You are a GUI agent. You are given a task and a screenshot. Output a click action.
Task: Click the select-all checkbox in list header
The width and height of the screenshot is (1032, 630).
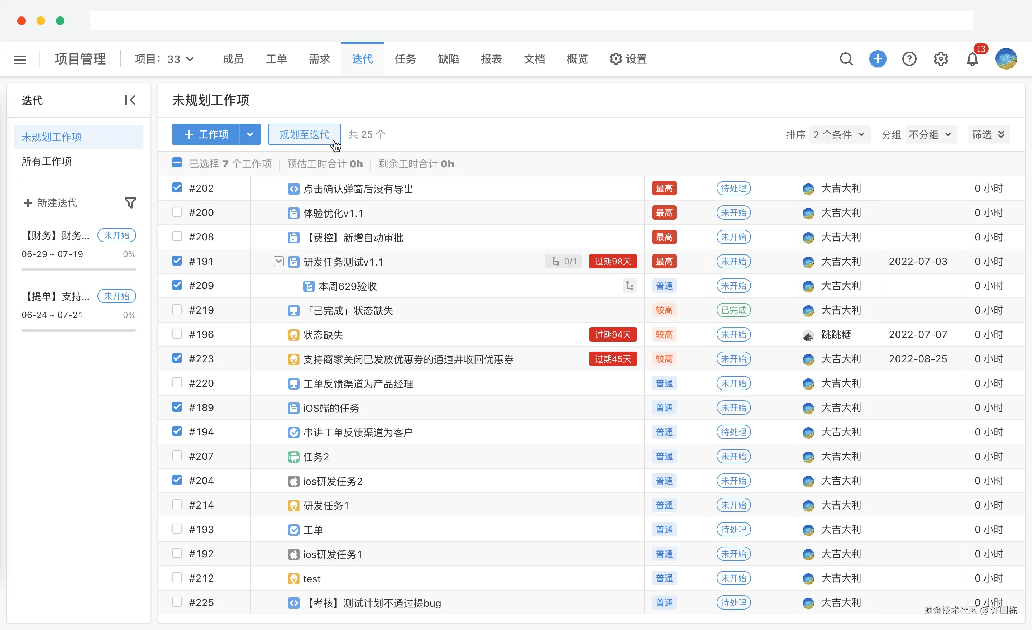pos(177,163)
